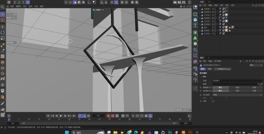Toggle the 透显 checkbox

tap(213, 101)
